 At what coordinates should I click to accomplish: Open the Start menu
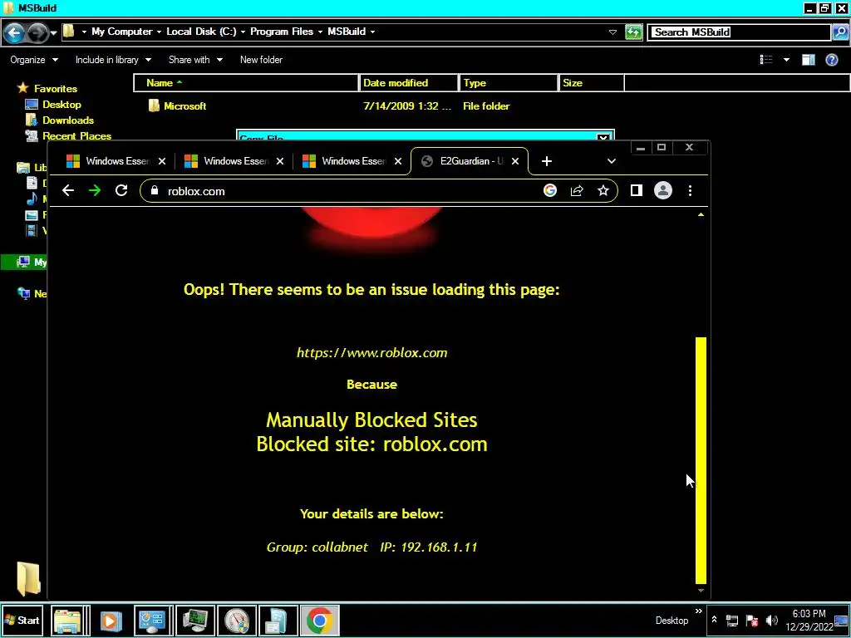pyautogui.click(x=22, y=620)
